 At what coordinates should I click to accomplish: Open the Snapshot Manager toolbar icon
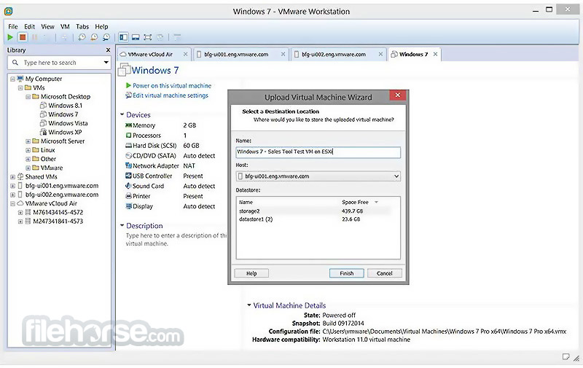pyautogui.click(x=106, y=37)
